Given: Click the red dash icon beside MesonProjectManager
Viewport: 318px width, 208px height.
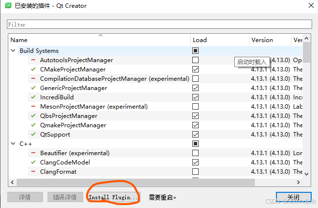Looking at the screenshot, I should (33, 106).
